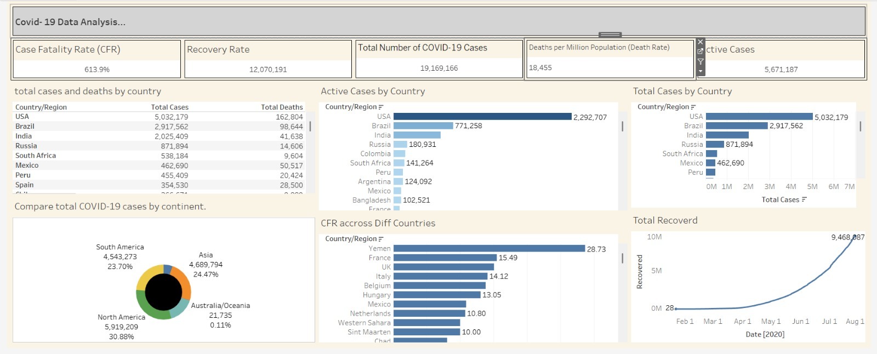Sort CFR chart by Country/Region icon
Image resolution: width=877 pixels, height=354 pixels.
(381, 239)
